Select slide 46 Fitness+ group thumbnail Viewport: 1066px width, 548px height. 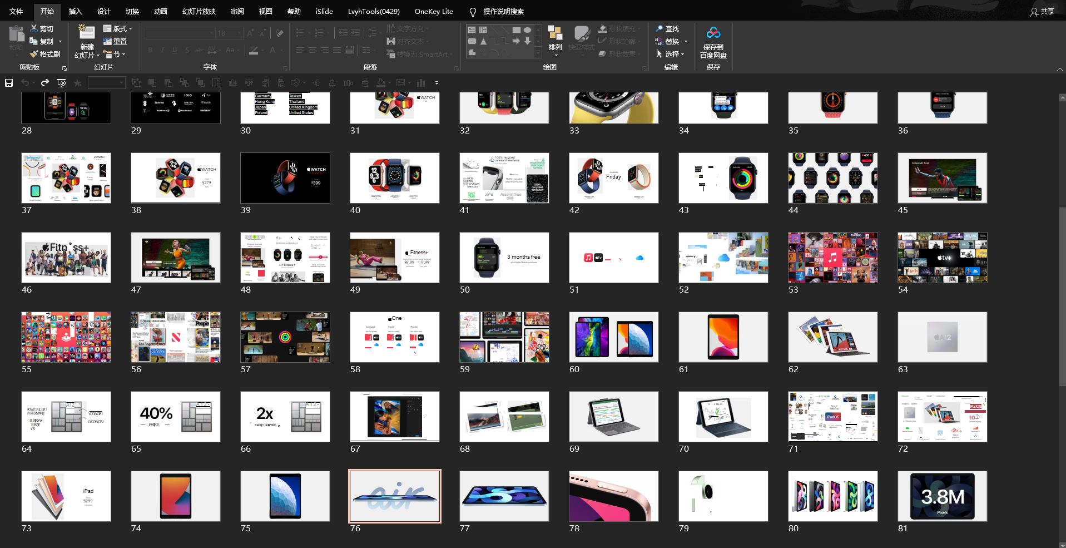[66, 258]
